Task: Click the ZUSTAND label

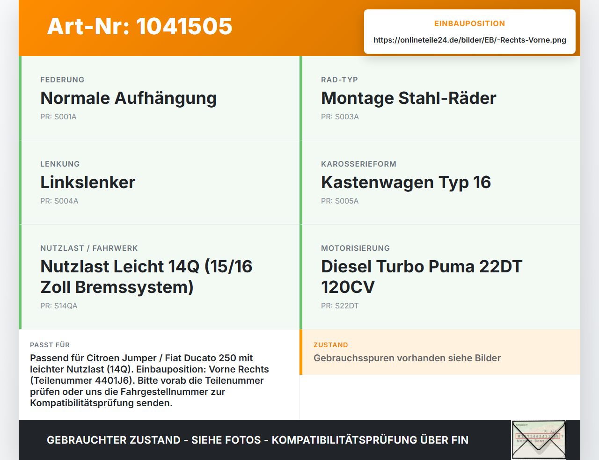Action: [331, 345]
